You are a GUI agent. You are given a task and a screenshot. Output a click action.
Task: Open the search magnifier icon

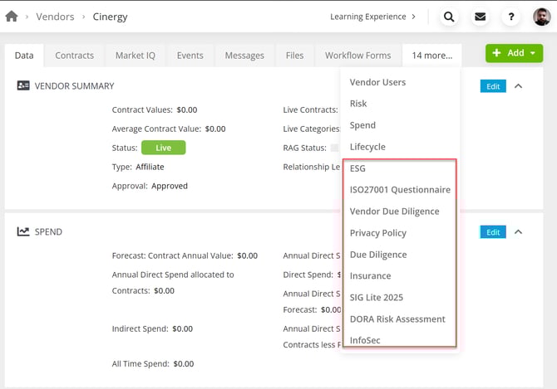tap(449, 17)
